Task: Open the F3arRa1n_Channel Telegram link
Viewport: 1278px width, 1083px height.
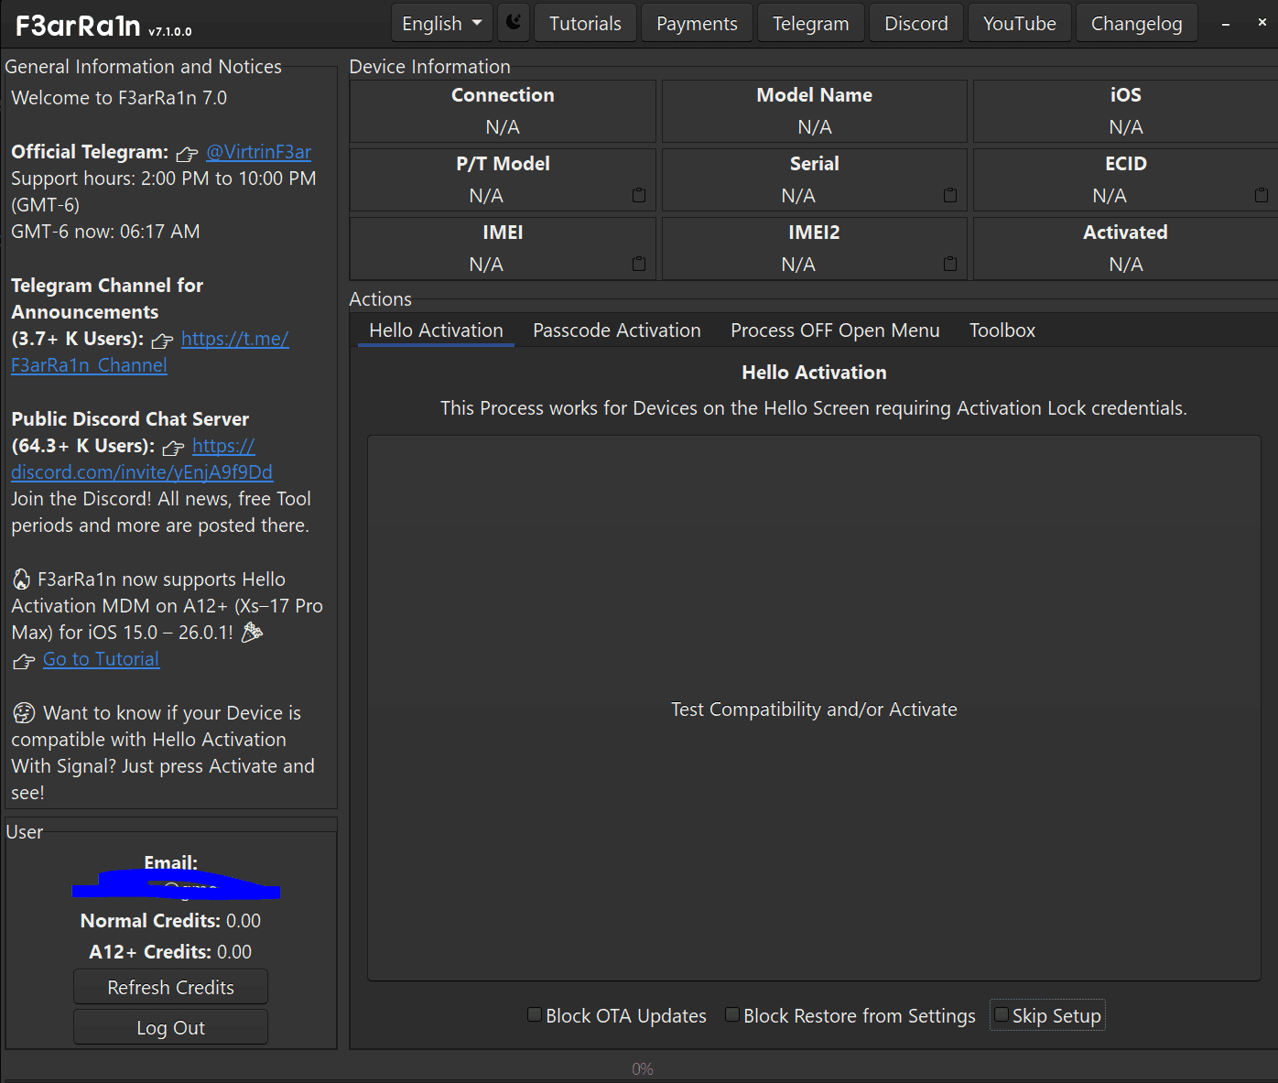Action: (x=89, y=365)
